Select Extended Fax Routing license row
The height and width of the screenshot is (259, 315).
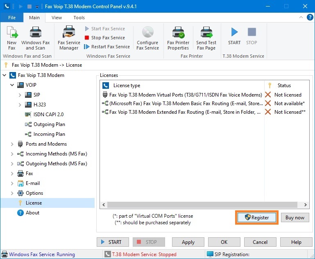coord(204,112)
